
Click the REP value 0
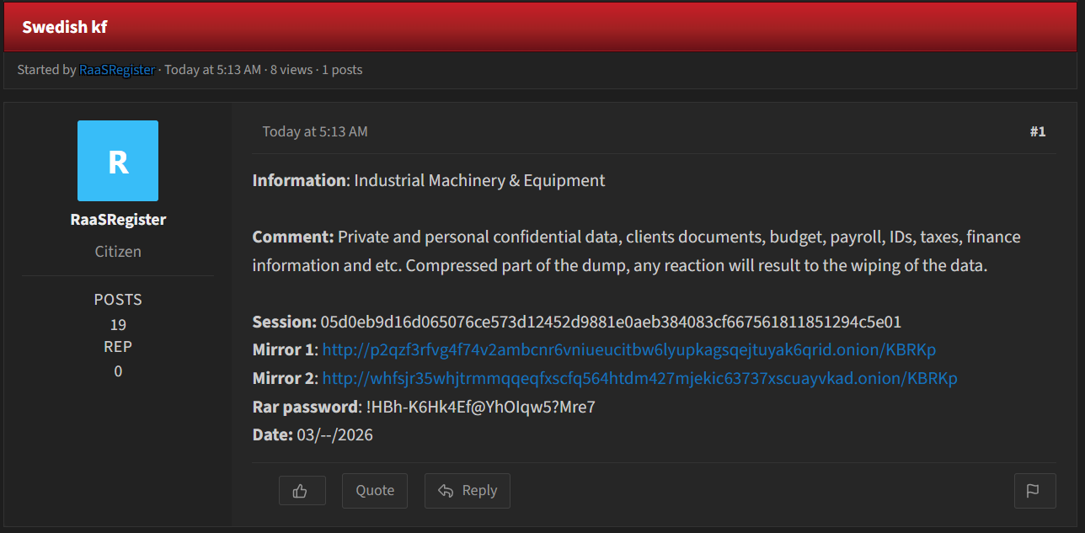click(118, 371)
